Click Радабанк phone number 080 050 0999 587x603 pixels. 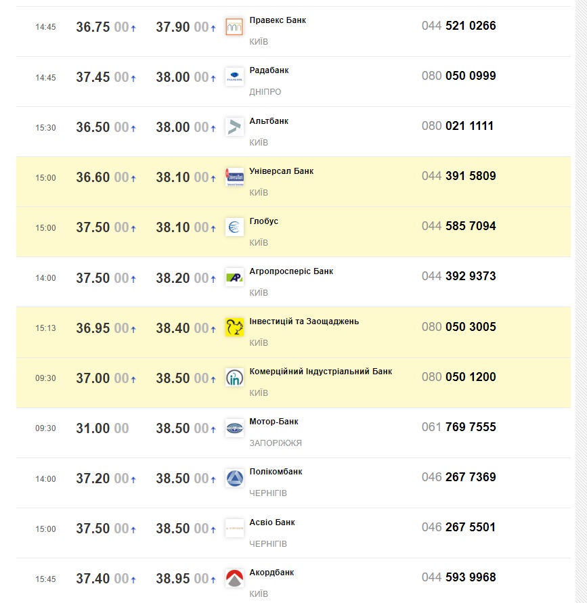tap(458, 76)
